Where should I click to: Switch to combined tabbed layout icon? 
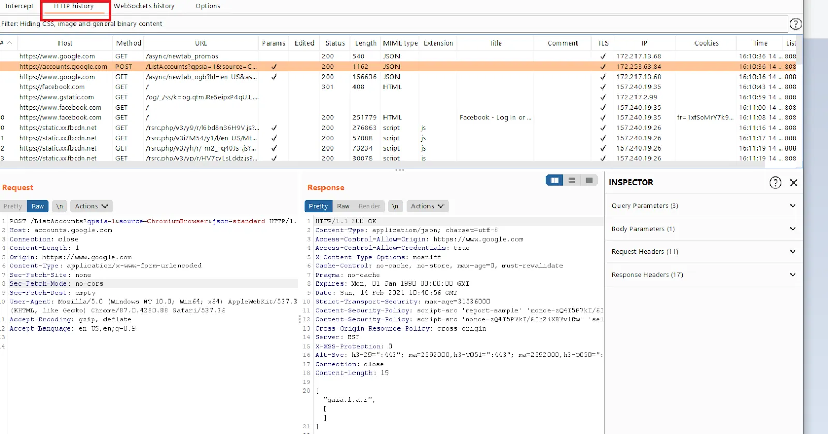[589, 180]
